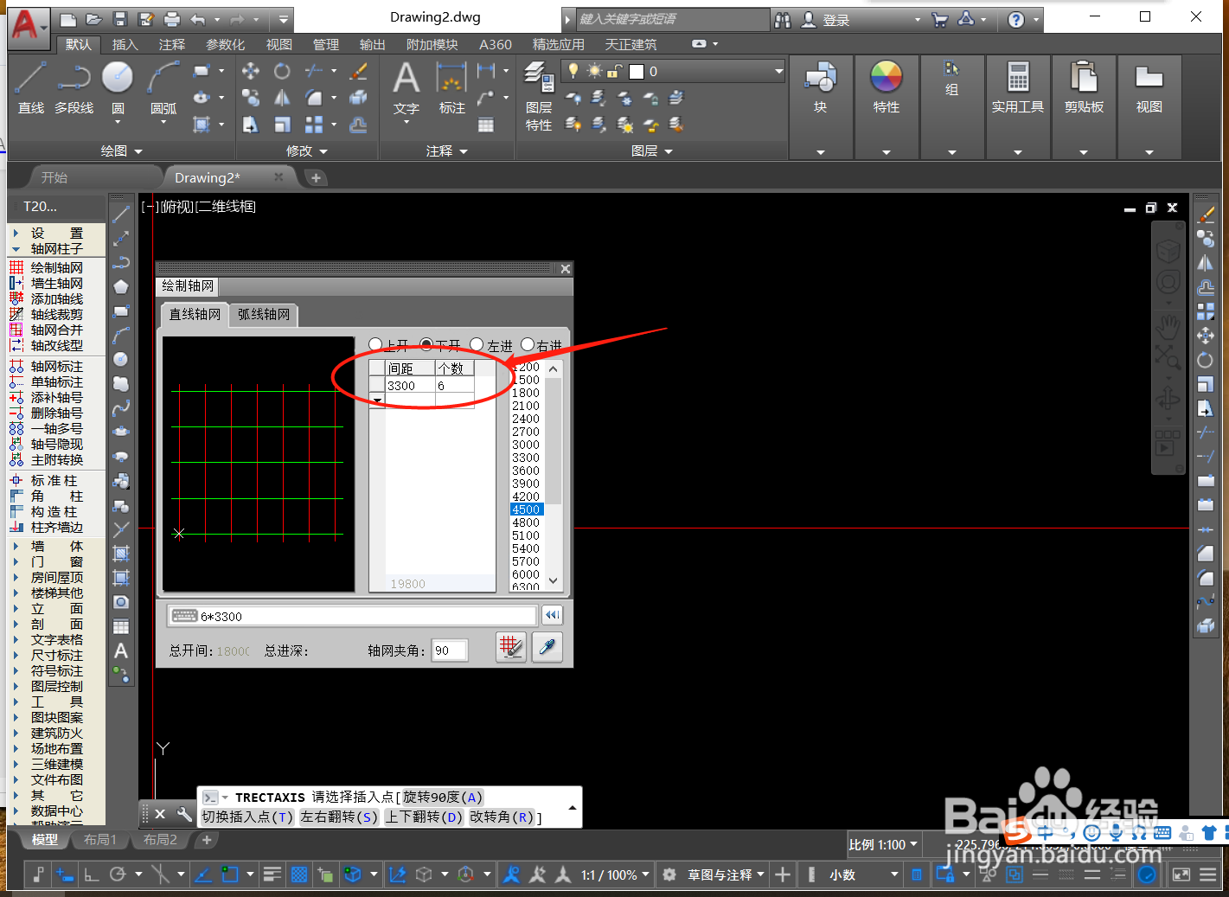The height and width of the screenshot is (897, 1229).
Task: Toggle polar tracking in status bar
Action: 118,875
